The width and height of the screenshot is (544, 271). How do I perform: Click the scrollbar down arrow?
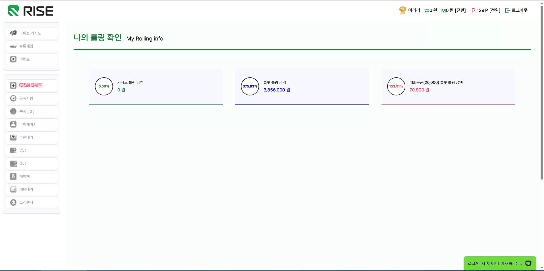[542, 268]
